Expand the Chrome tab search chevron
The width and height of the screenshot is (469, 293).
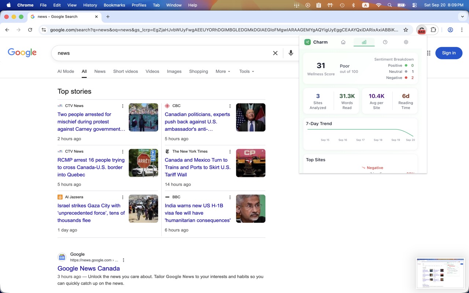coord(462,17)
